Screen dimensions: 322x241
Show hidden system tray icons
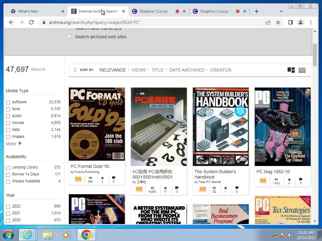267,235
